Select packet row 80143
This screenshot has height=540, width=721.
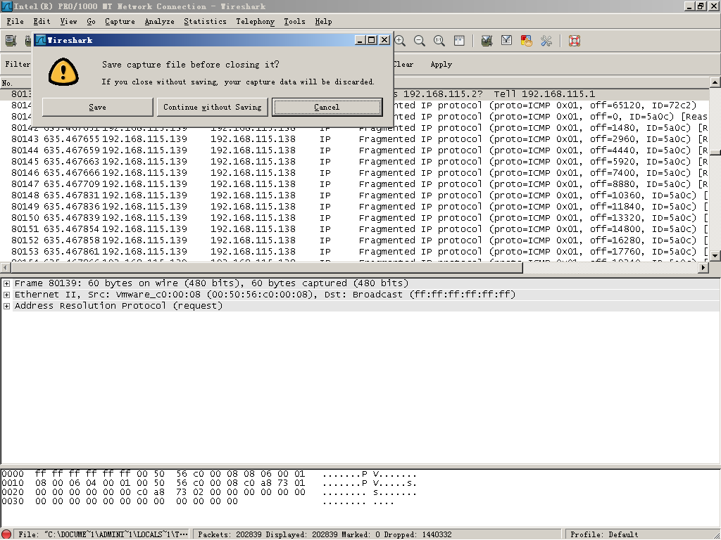tap(355, 139)
